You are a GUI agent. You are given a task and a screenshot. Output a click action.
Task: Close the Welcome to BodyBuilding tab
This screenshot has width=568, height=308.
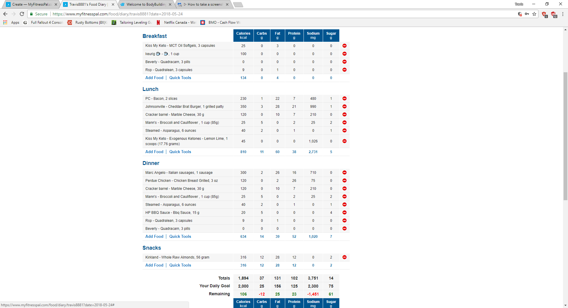tap(170, 4)
